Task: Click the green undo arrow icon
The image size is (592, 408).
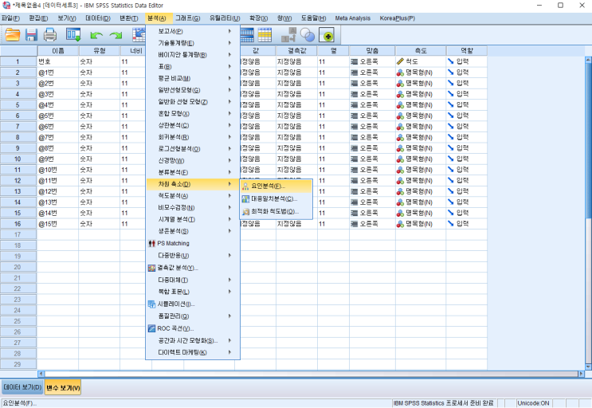Action: 96,36
